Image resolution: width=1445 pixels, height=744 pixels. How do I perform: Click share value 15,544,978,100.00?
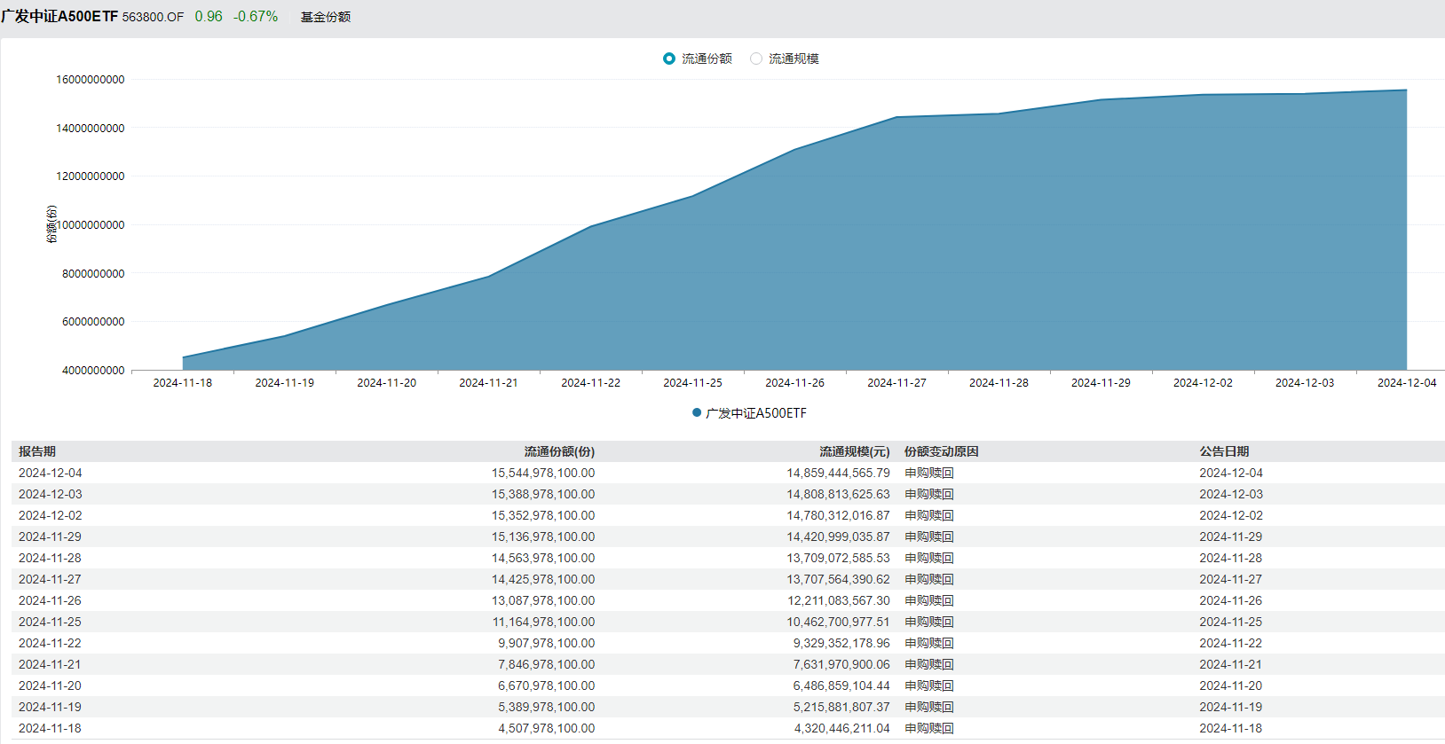pos(543,473)
